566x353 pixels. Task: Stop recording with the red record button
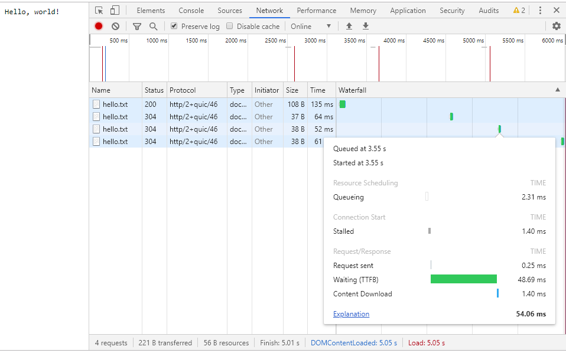coord(99,26)
